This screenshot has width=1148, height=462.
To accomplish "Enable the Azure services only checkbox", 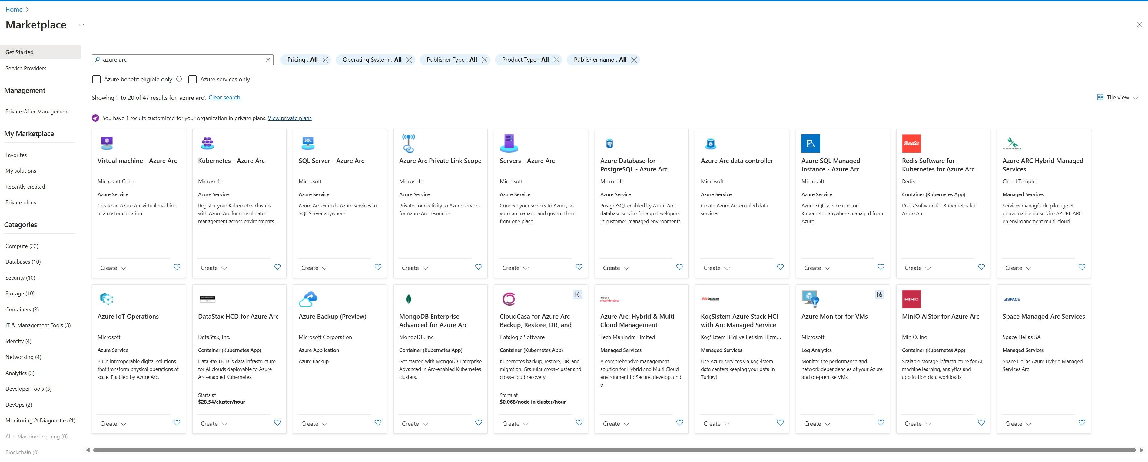I will pyautogui.click(x=192, y=79).
